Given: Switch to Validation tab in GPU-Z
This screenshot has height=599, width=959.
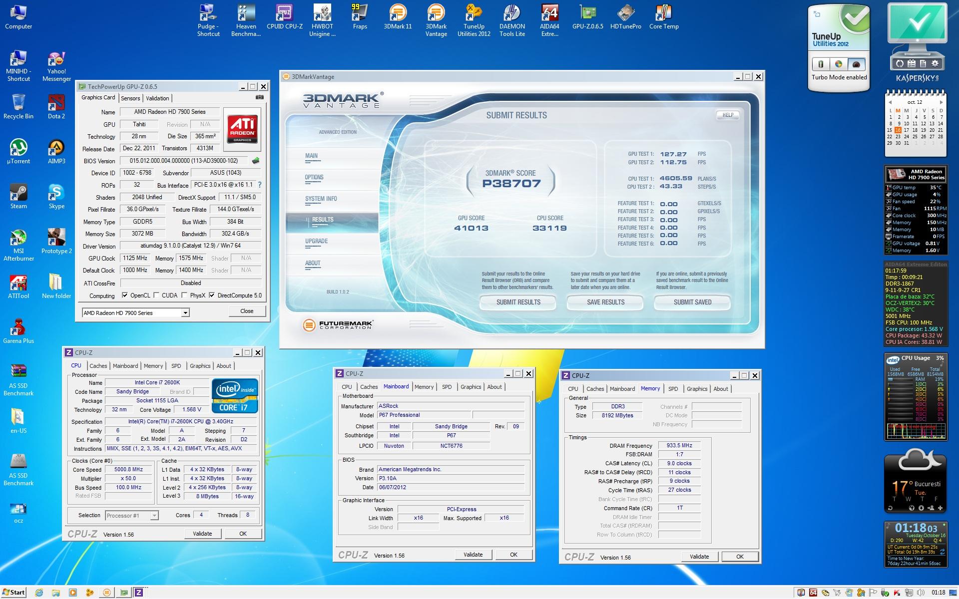Looking at the screenshot, I should tap(157, 98).
